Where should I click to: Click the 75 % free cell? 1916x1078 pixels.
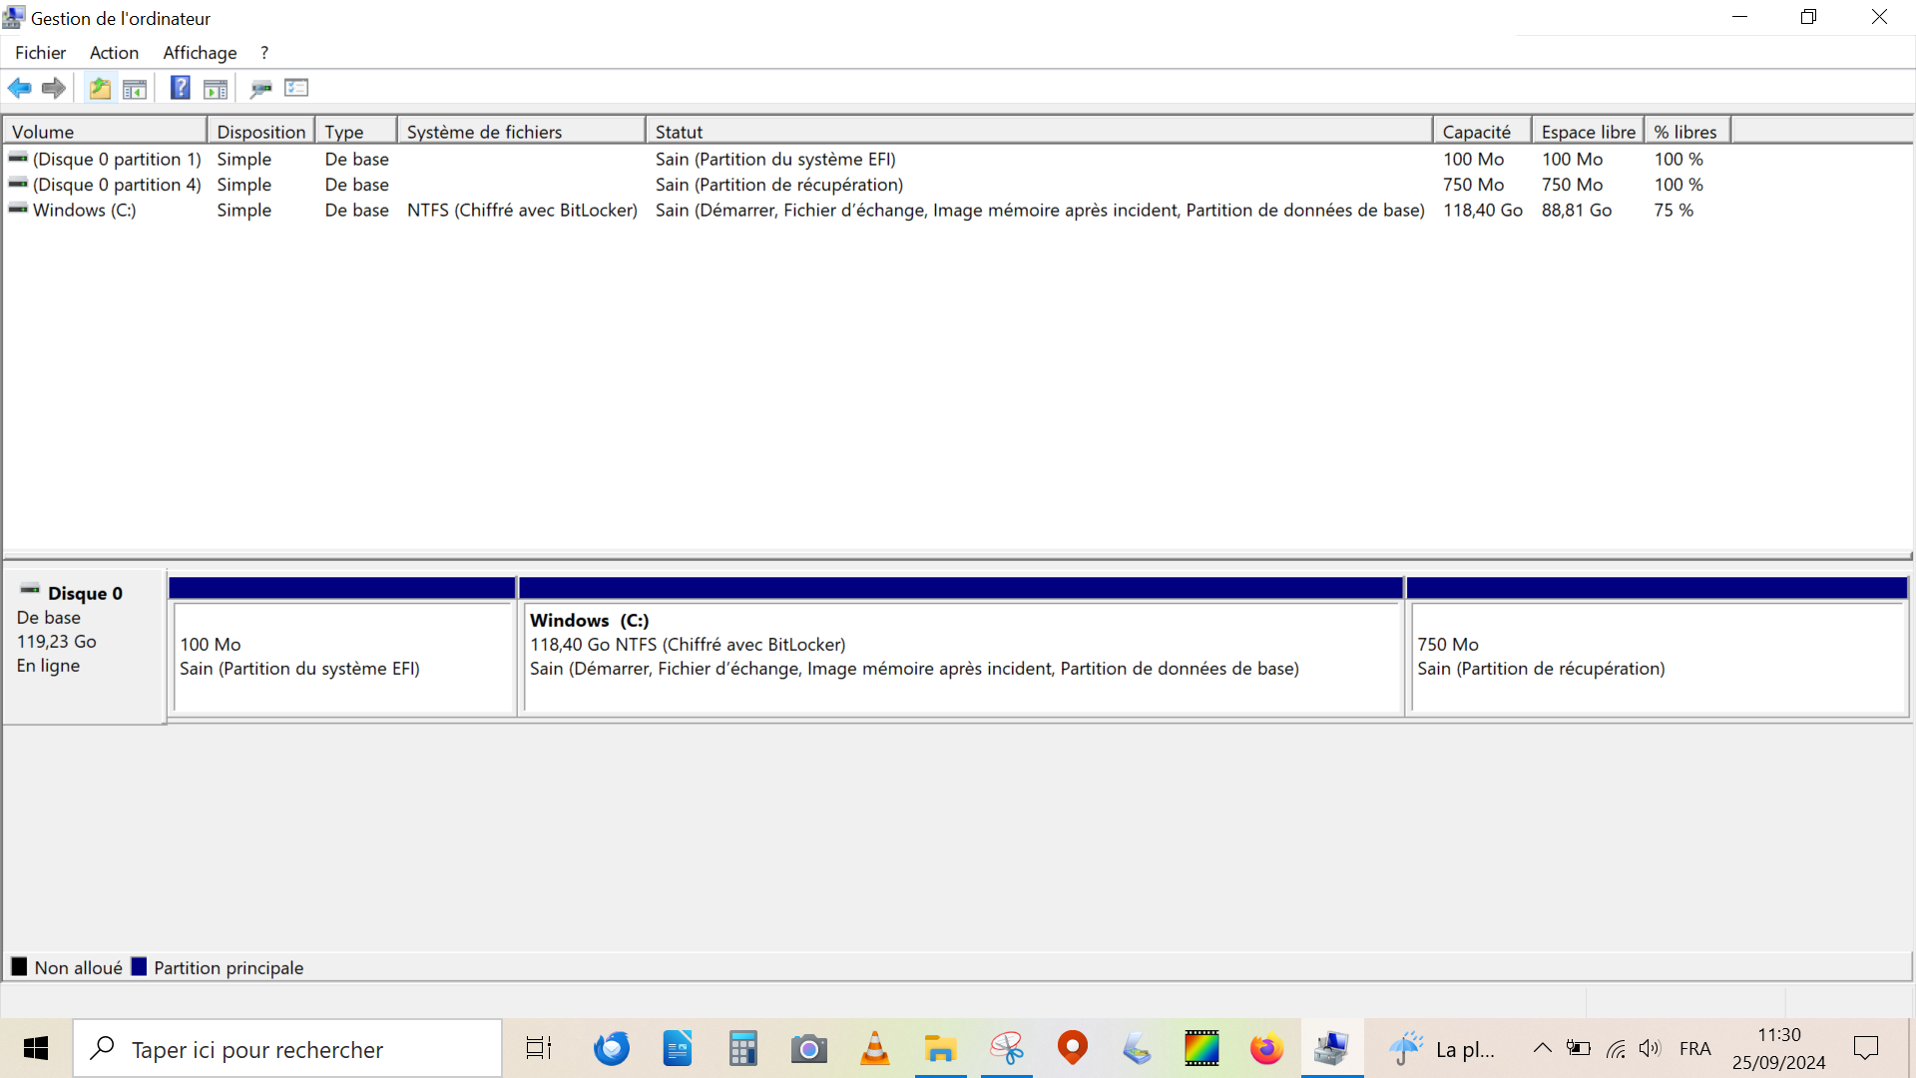1674,210
